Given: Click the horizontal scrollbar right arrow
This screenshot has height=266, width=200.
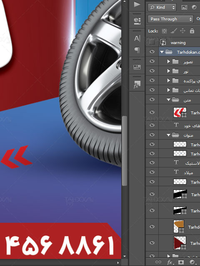Looking at the screenshot, I should [x=118, y=263].
